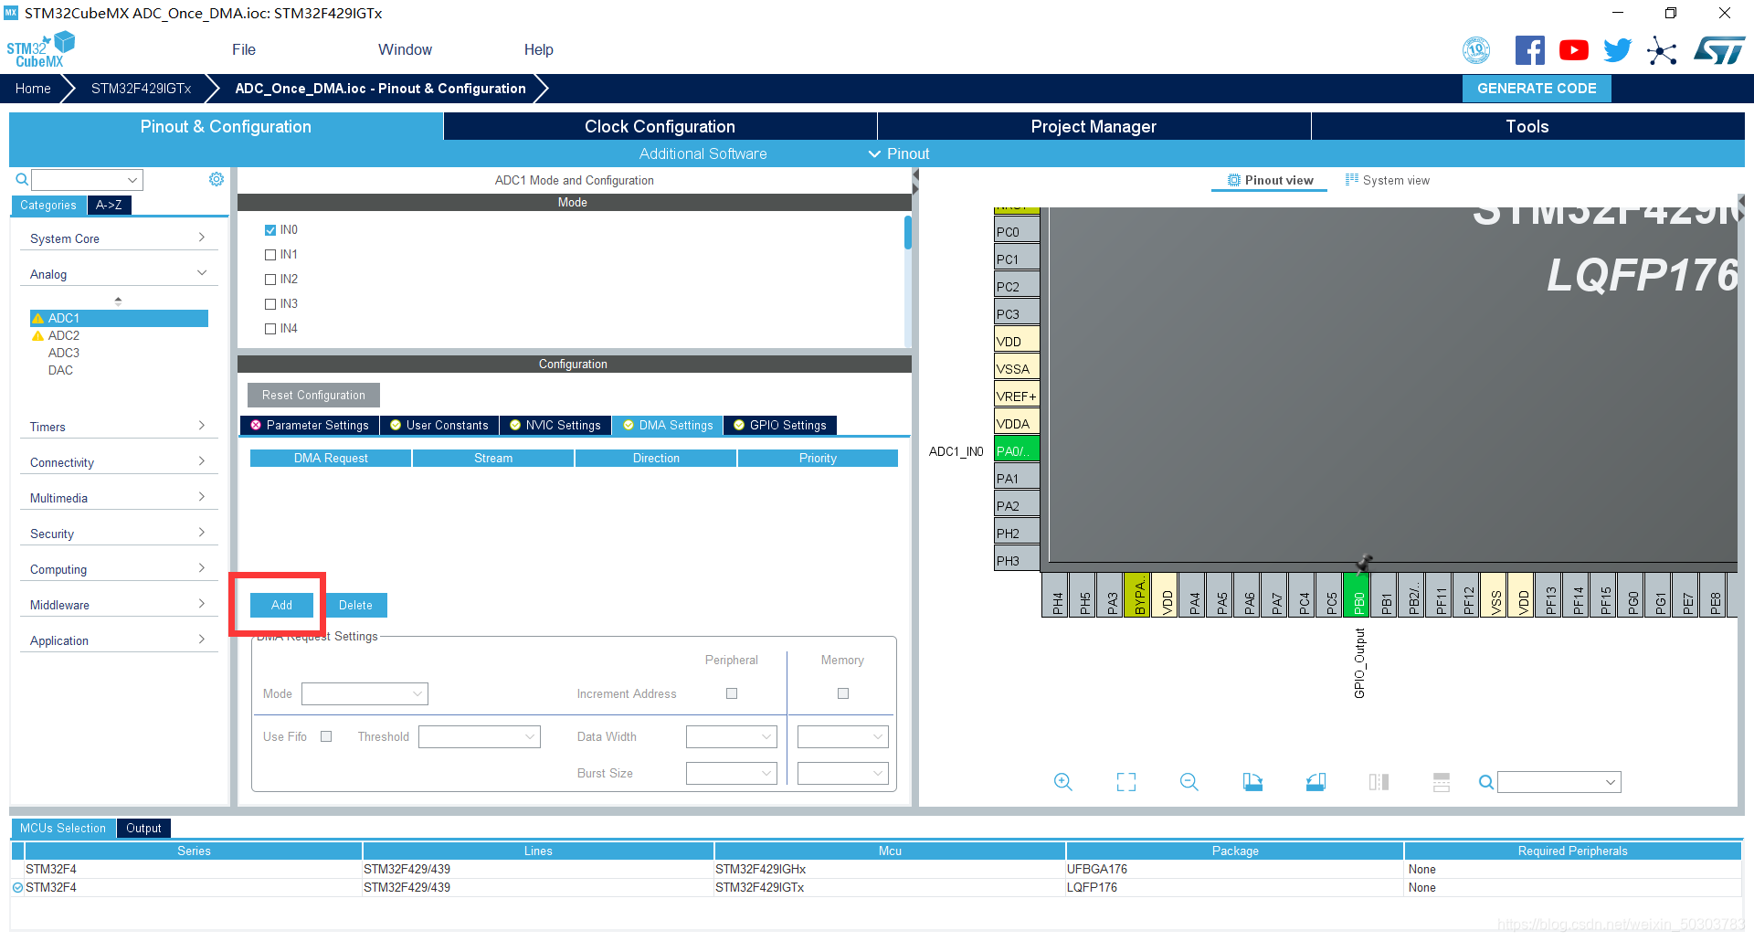Open the ST Facebook page icon
The height and width of the screenshot is (941, 1754).
coord(1529,50)
